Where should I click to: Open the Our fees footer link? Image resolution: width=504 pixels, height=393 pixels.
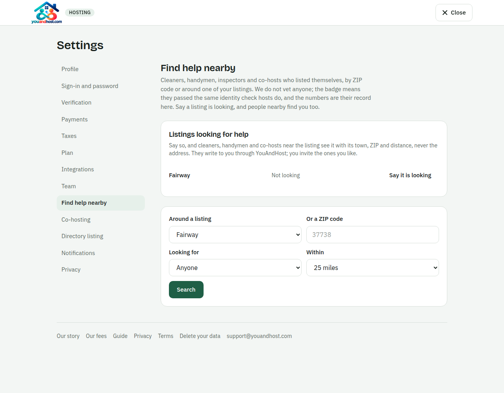tap(96, 336)
